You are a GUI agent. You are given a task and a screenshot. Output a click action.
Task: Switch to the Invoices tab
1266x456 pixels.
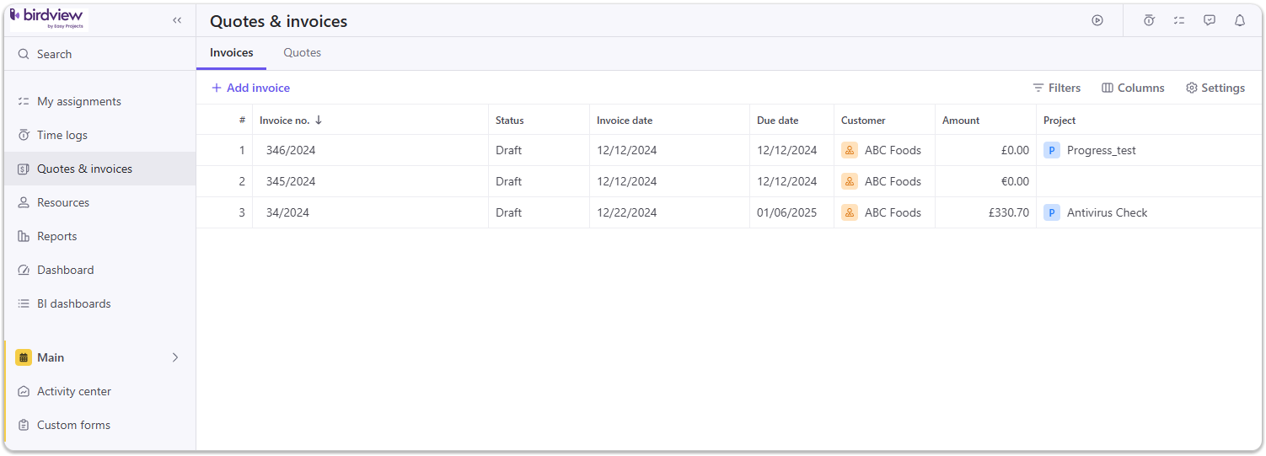232,52
